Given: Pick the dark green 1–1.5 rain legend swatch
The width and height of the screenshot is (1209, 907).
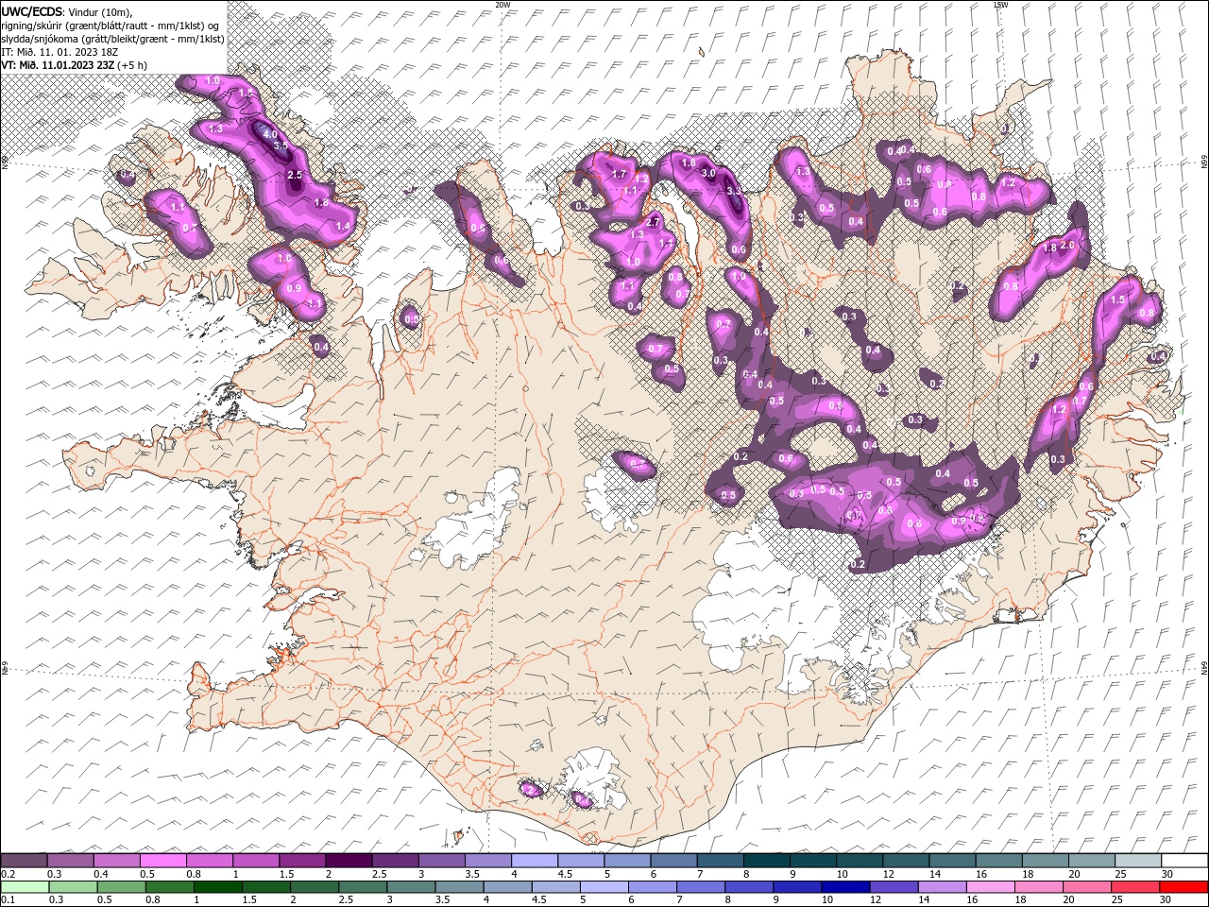Looking at the screenshot, I should pos(217,887).
